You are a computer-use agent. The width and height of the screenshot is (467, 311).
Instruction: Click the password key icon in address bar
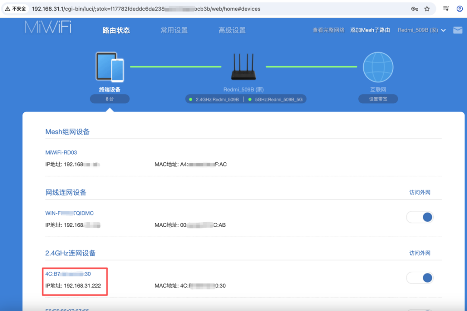pos(414,9)
